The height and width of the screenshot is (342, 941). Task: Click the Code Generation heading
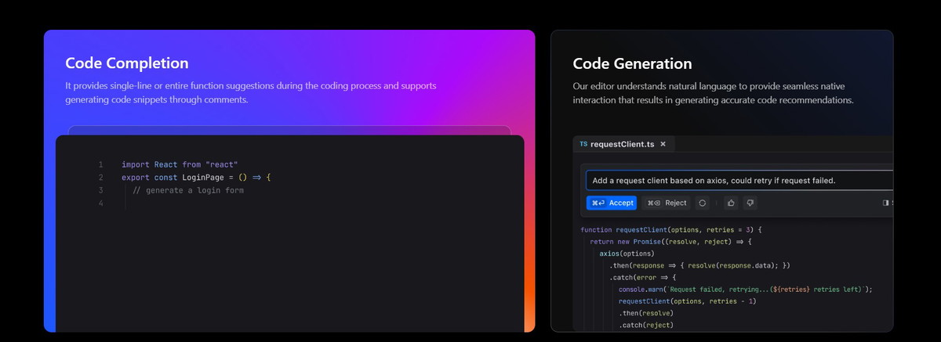tap(632, 63)
